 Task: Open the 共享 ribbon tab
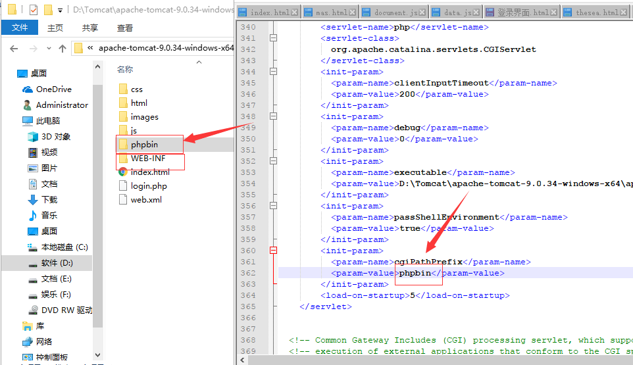(89, 28)
